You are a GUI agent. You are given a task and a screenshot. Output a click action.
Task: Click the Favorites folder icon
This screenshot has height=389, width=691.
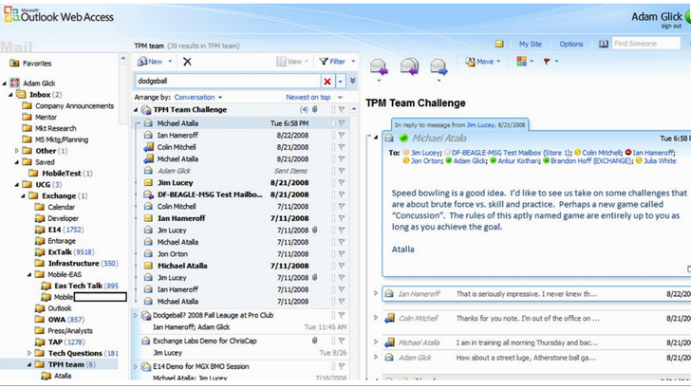pyautogui.click(x=14, y=64)
